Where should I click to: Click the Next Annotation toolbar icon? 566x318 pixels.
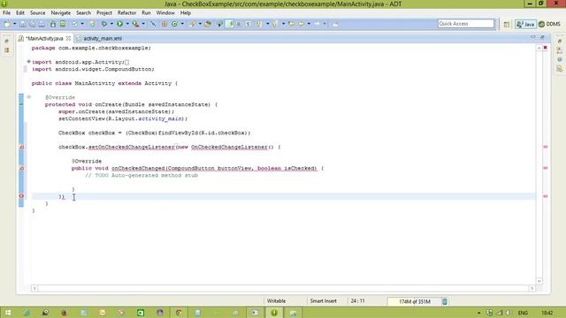coord(259,24)
